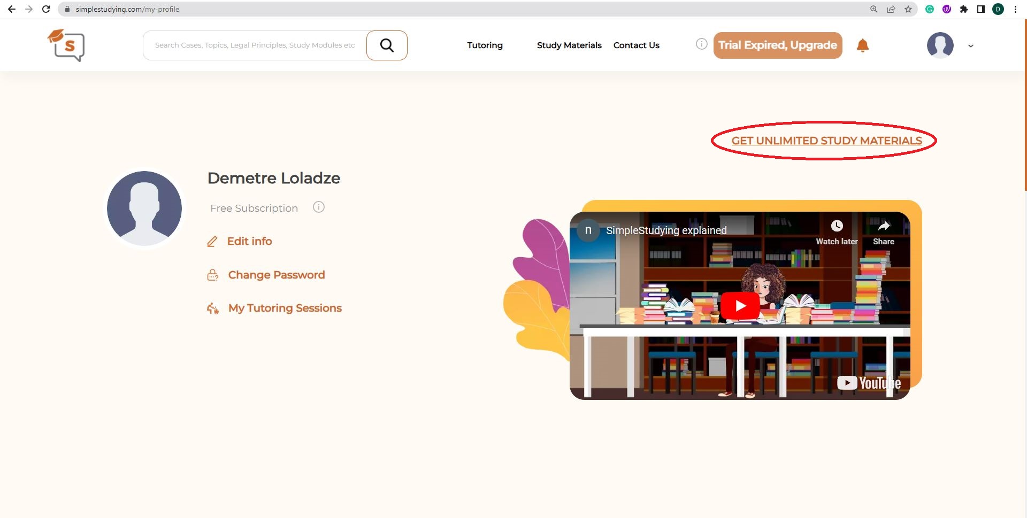Click the browser back arrow
1027x518 pixels.
(x=12, y=9)
